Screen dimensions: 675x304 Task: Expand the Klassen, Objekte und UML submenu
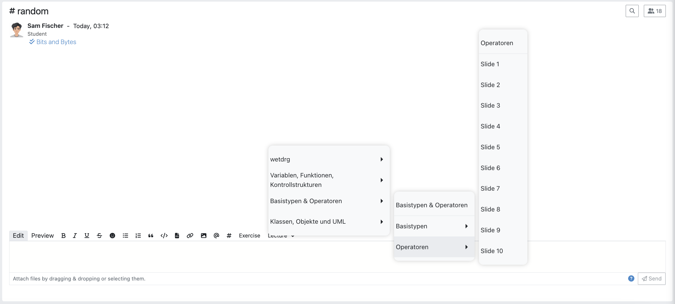[308, 222]
